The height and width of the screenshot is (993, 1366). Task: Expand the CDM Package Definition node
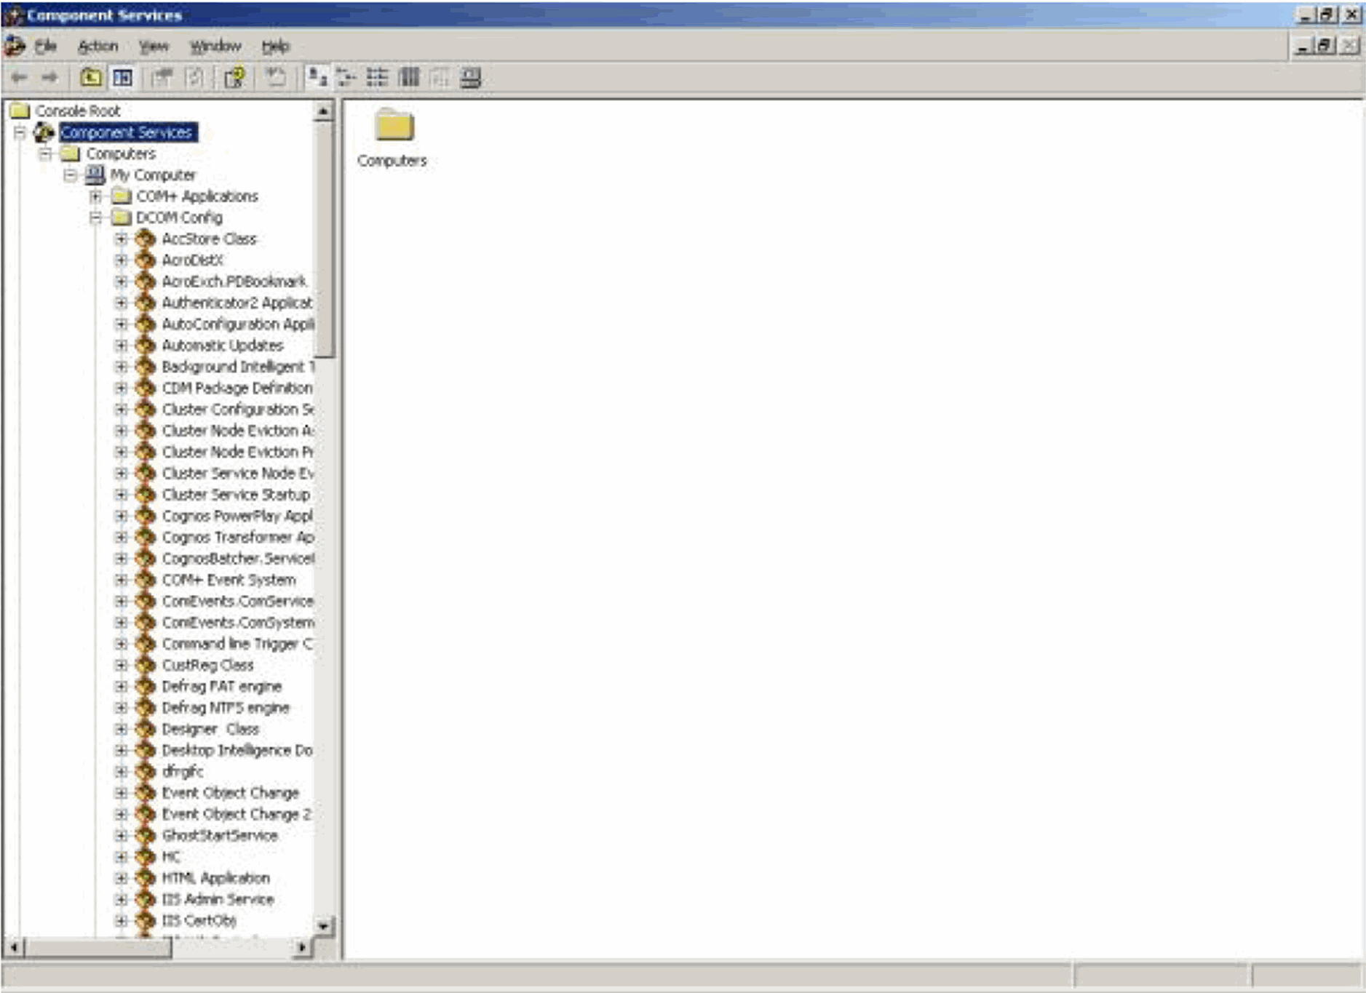click(x=121, y=388)
